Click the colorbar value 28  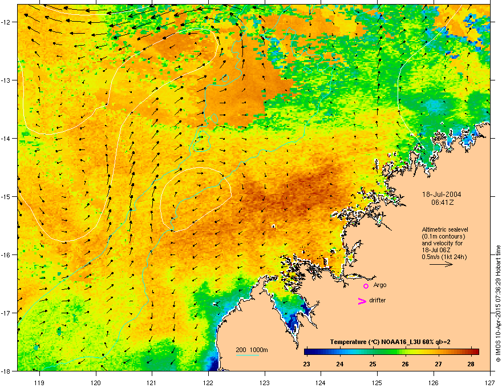[471, 364]
